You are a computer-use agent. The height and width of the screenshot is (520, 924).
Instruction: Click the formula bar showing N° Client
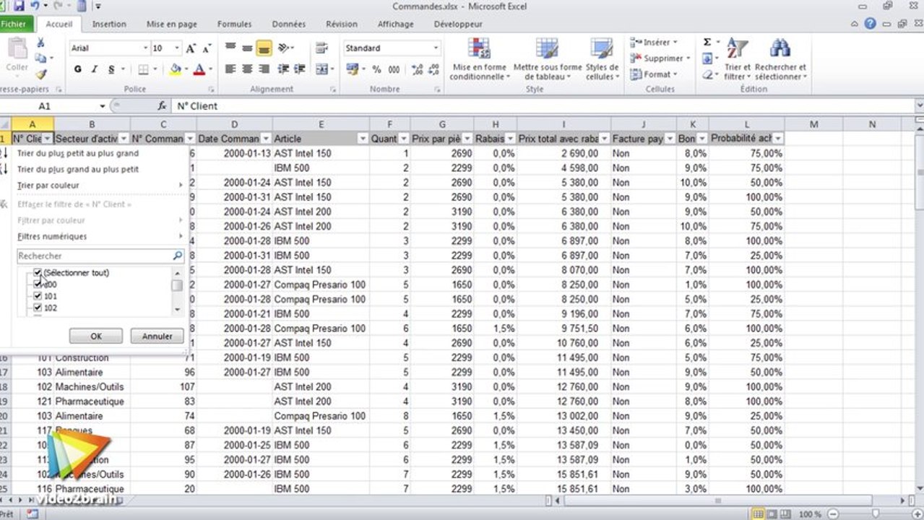coord(542,106)
